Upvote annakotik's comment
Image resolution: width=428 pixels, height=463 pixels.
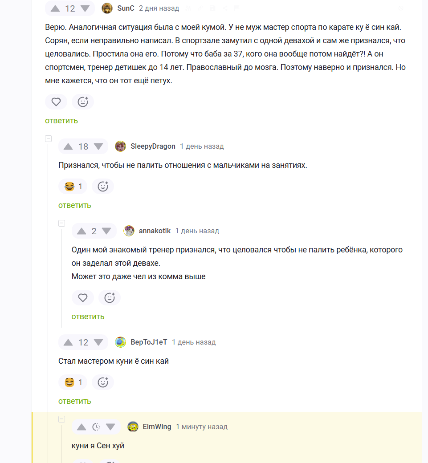(x=82, y=231)
